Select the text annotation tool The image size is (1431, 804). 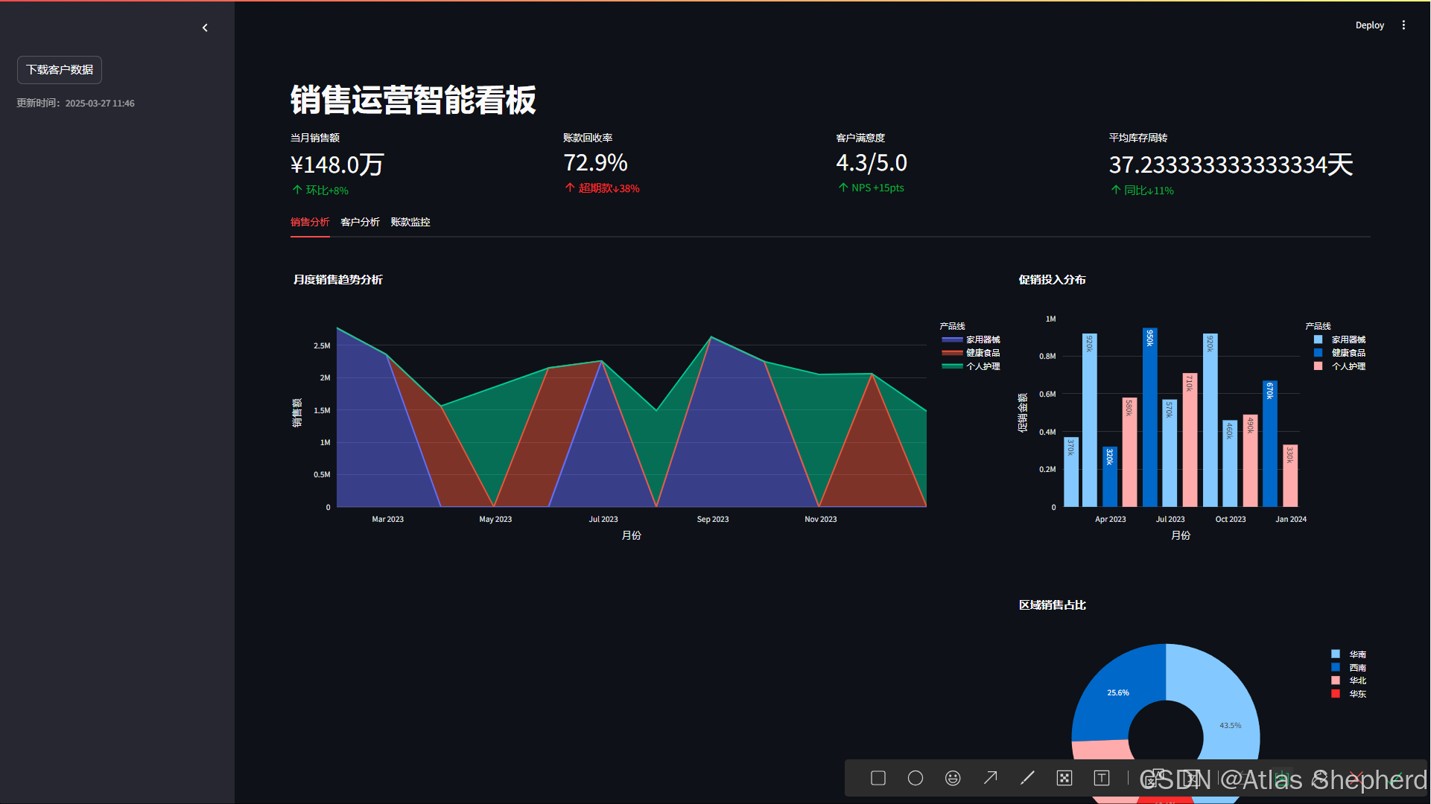point(1102,778)
